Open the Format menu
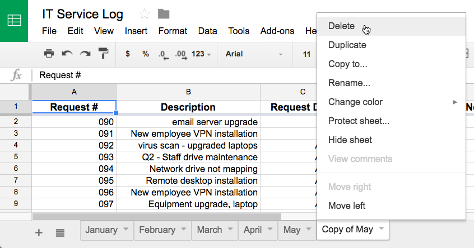Screen dimensions: 474x248 point(173,31)
